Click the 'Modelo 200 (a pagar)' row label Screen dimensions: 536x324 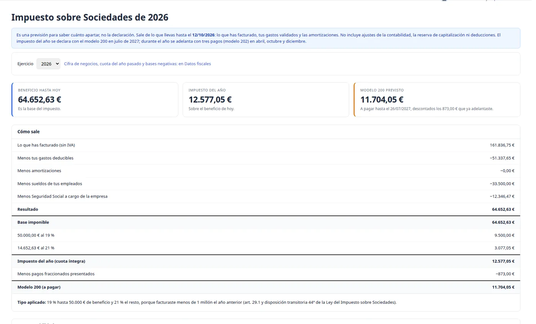coord(39,287)
